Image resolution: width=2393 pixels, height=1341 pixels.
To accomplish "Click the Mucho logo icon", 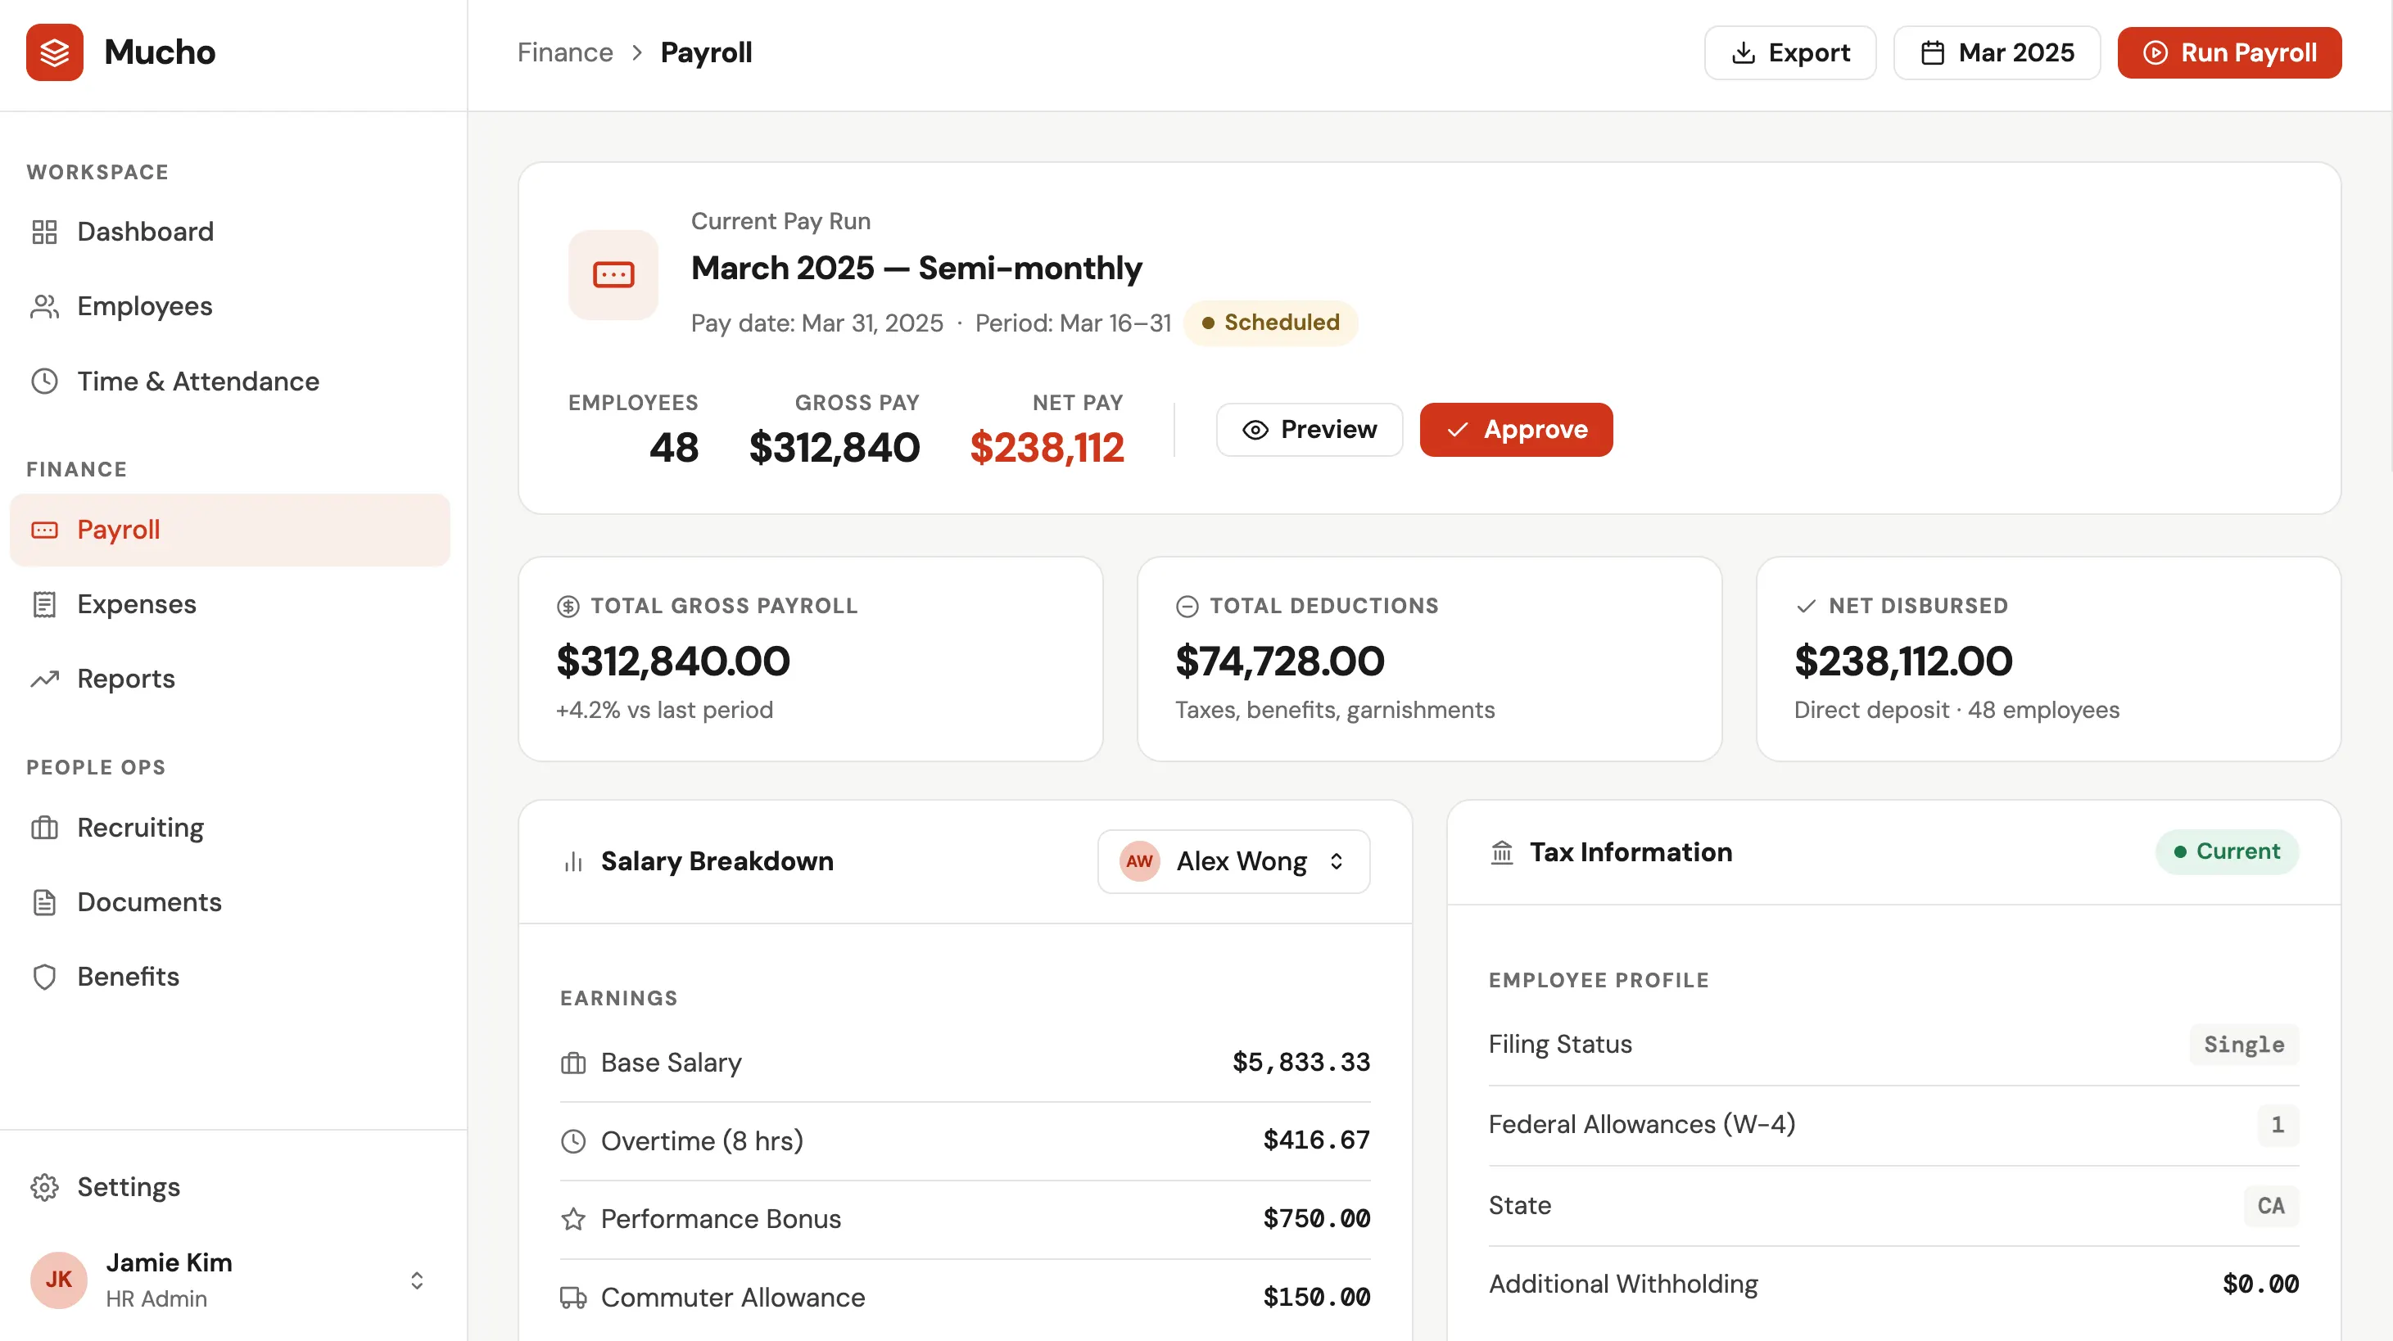I will (x=55, y=52).
